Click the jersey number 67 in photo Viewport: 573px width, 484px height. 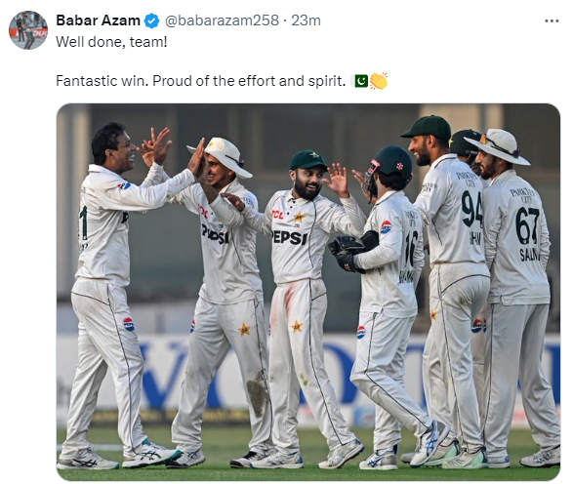click(527, 225)
